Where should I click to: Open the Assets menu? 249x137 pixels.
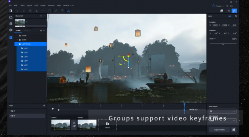point(43,6)
